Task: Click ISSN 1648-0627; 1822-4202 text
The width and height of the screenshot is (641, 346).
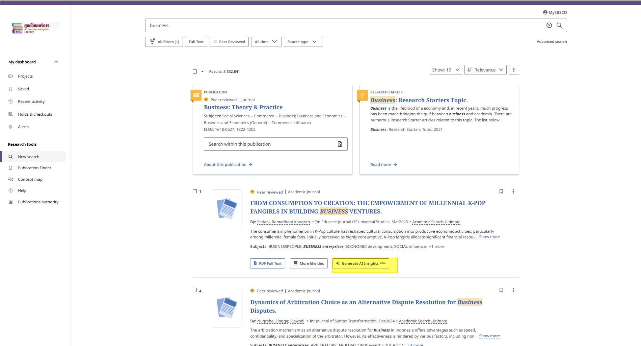Action: pyautogui.click(x=230, y=129)
